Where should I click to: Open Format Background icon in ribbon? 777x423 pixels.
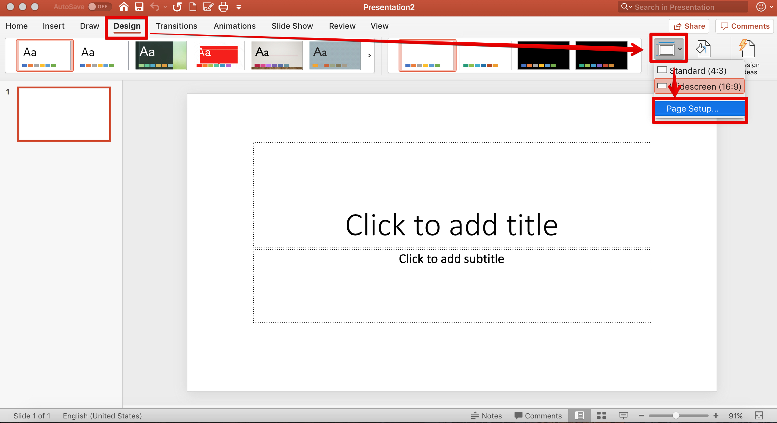click(703, 49)
